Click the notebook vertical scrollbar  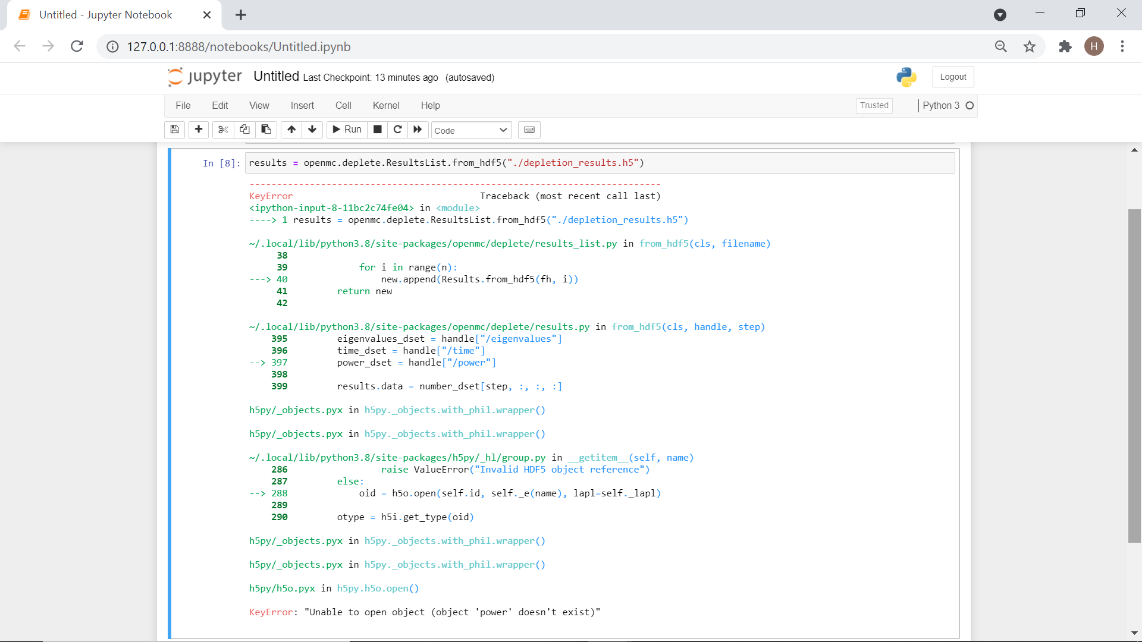coord(1134,374)
